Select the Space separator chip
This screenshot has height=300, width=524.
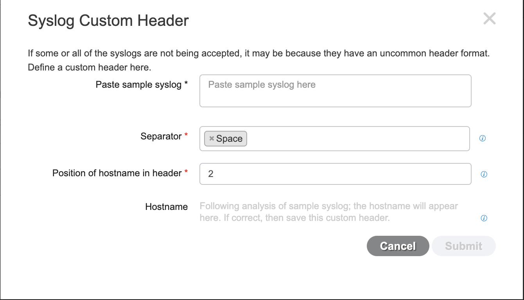coord(229,138)
